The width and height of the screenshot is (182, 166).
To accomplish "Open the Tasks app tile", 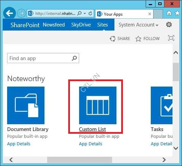I will [162, 105].
